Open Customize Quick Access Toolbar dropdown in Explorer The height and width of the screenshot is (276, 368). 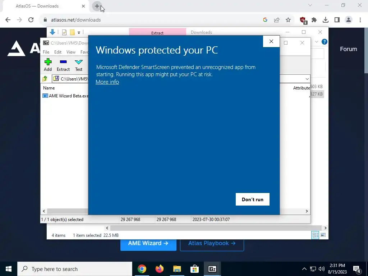click(x=79, y=33)
